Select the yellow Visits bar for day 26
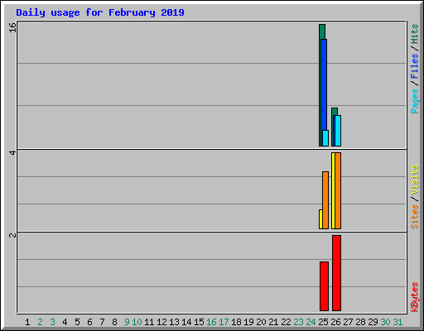 (333, 190)
